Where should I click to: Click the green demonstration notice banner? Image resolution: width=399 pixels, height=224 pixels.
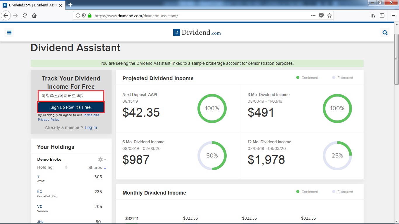coord(197,63)
